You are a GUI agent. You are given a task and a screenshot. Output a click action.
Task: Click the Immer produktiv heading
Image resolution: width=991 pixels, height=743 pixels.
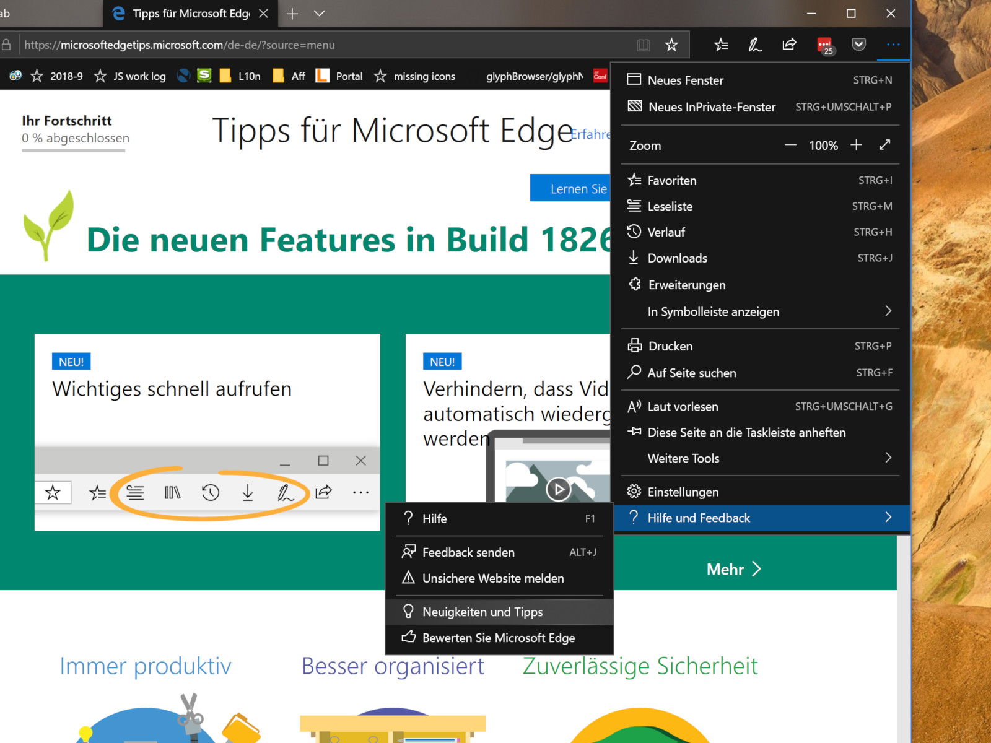(x=146, y=666)
